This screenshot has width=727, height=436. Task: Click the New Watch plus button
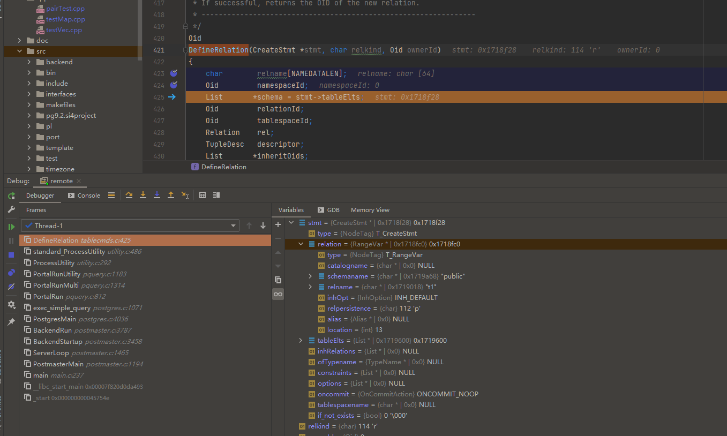point(278,224)
